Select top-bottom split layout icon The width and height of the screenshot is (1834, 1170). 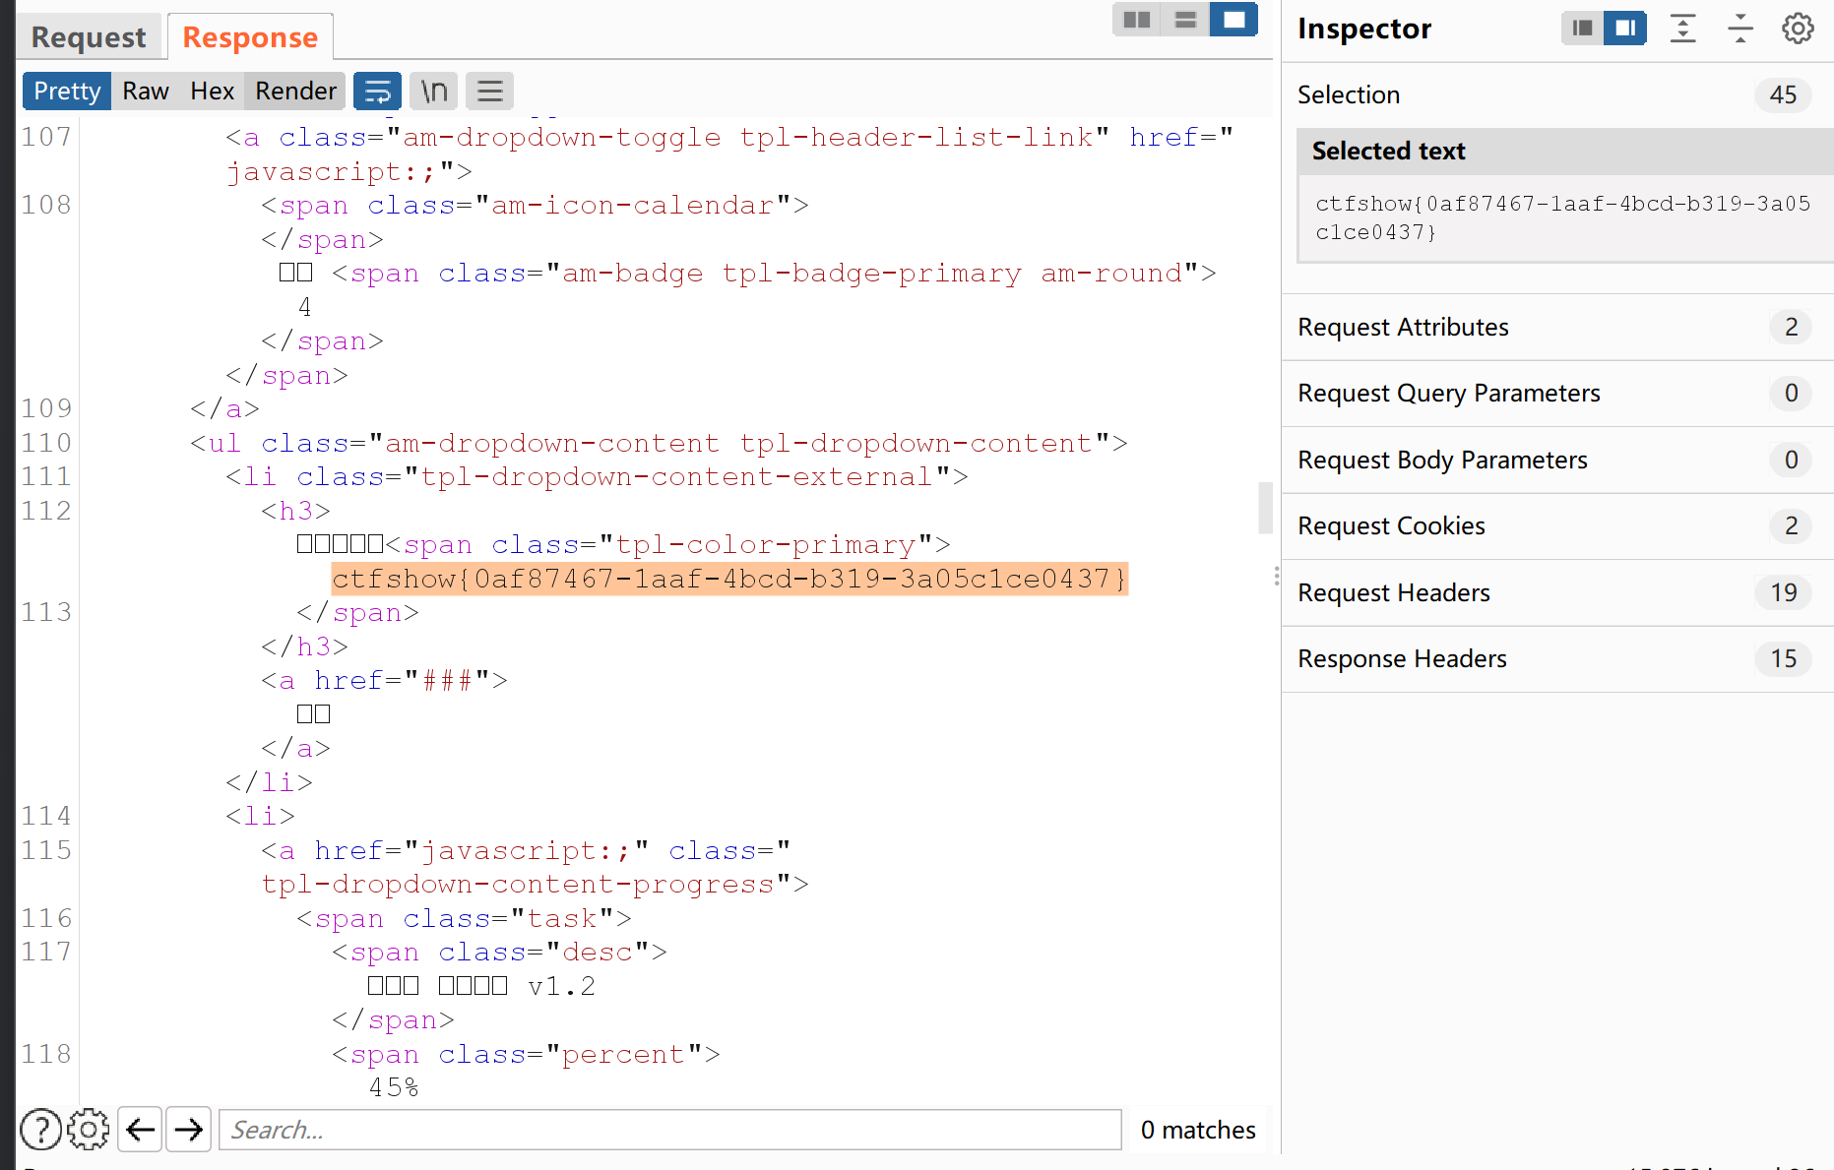tap(1185, 20)
